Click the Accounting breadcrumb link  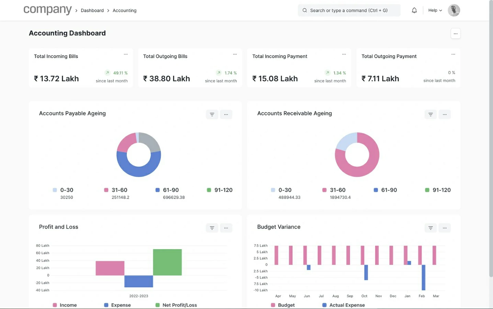124,11
